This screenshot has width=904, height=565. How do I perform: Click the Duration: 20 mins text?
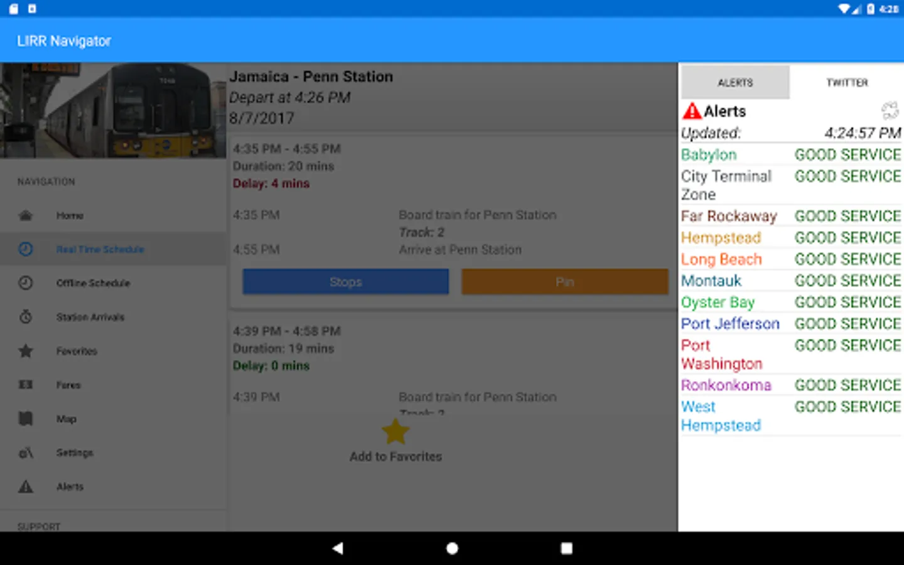284,166
